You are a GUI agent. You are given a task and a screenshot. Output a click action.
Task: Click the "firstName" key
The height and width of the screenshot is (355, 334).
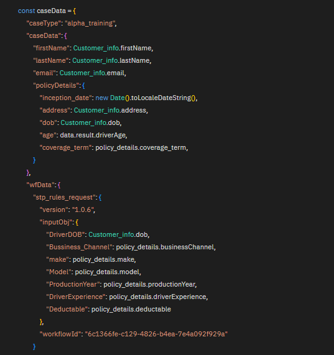pos(51,48)
